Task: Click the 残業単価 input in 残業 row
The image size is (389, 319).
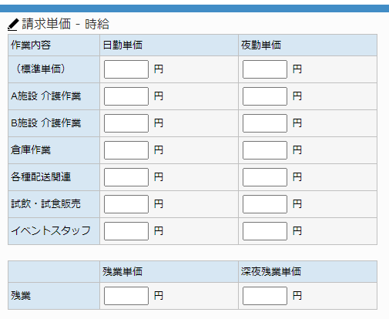Action: [x=126, y=296]
